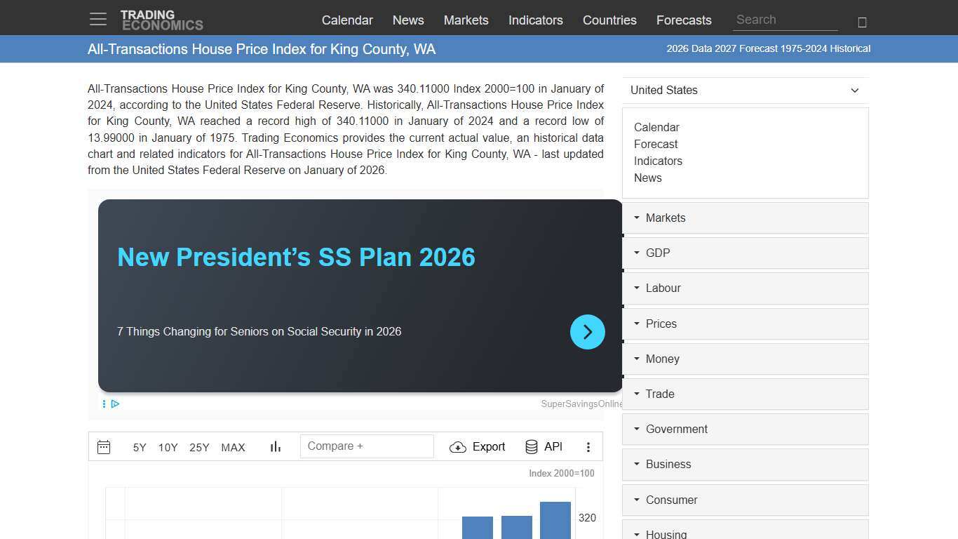Select the 10Y chart range
This screenshot has height=539, width=958.
coord(168,448)
